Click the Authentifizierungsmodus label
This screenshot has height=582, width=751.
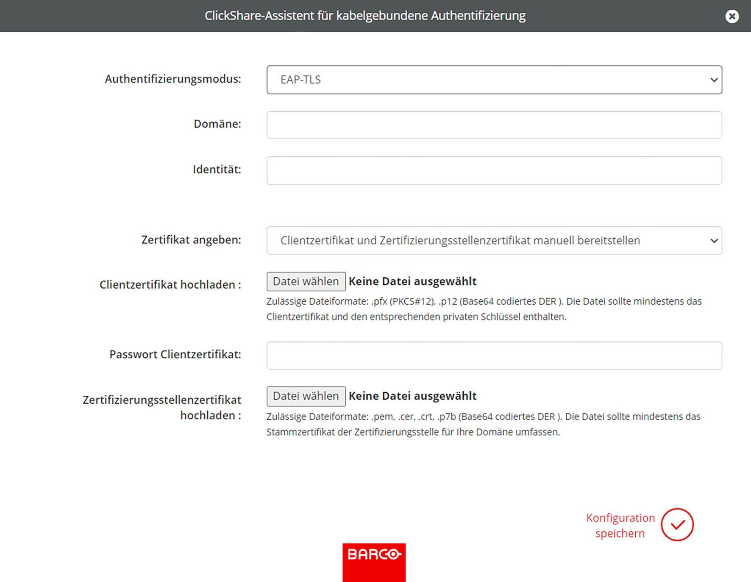(173, 79)
